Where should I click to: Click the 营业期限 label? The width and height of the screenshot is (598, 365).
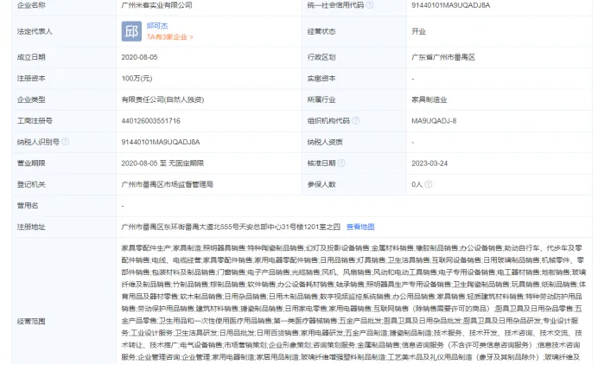31,163
